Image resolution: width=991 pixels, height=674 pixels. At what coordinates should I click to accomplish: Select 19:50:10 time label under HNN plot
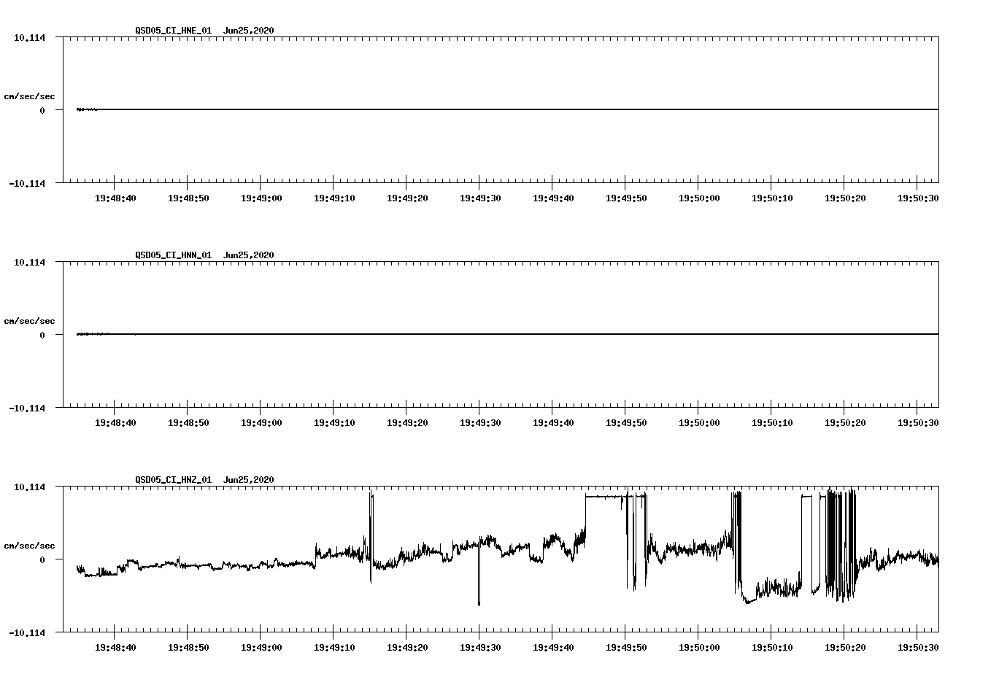772,422
